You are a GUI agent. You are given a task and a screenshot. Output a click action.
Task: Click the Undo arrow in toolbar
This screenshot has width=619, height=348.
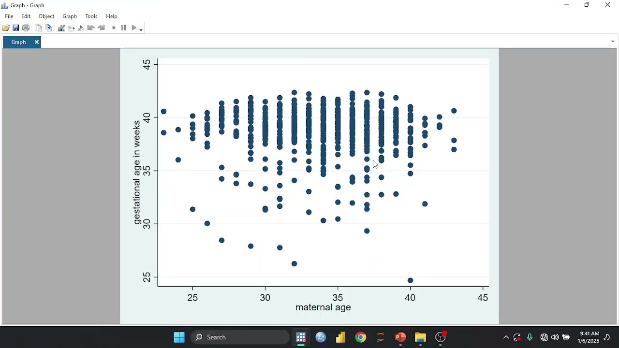point(91,28)
